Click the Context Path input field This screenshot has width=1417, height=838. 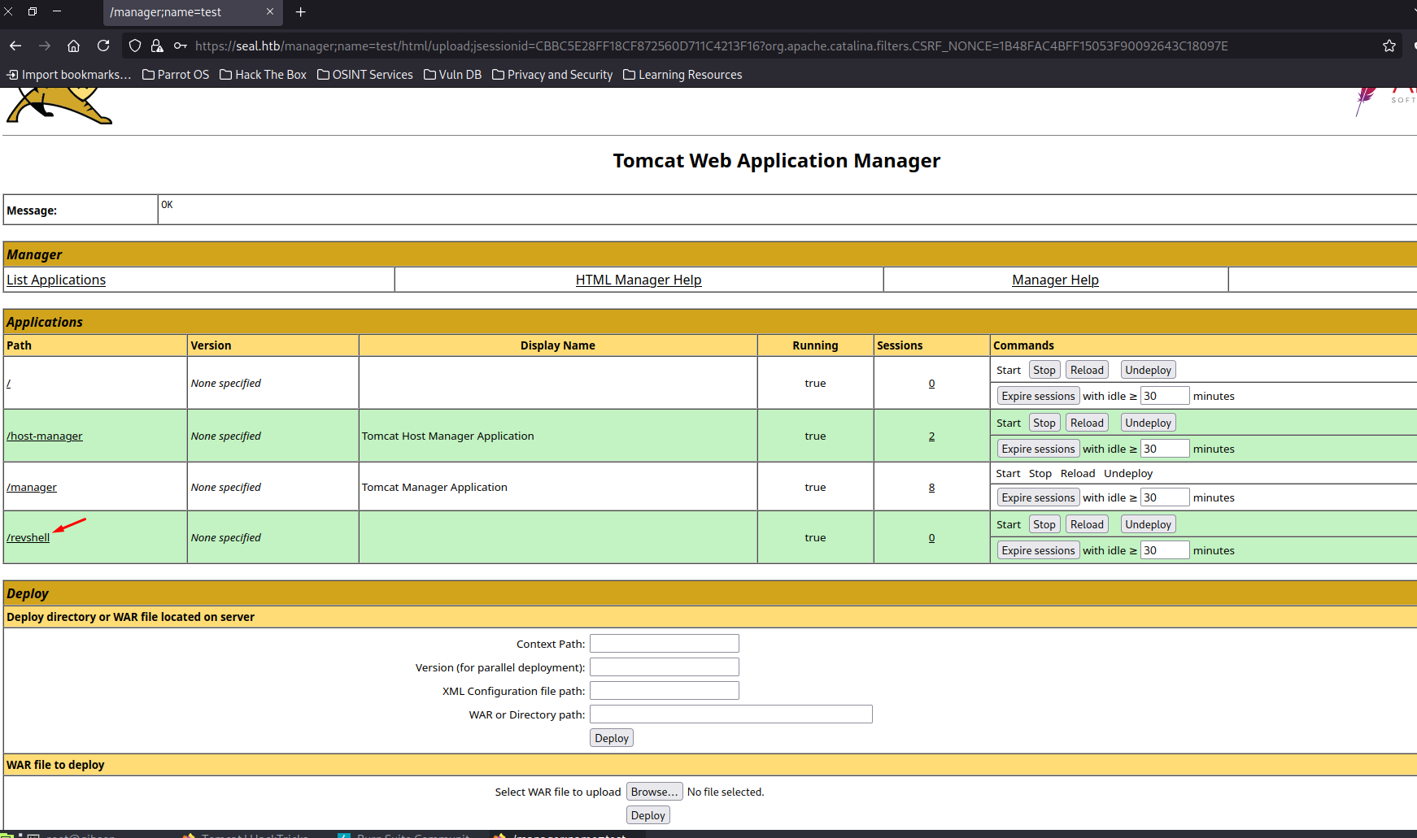665,644
